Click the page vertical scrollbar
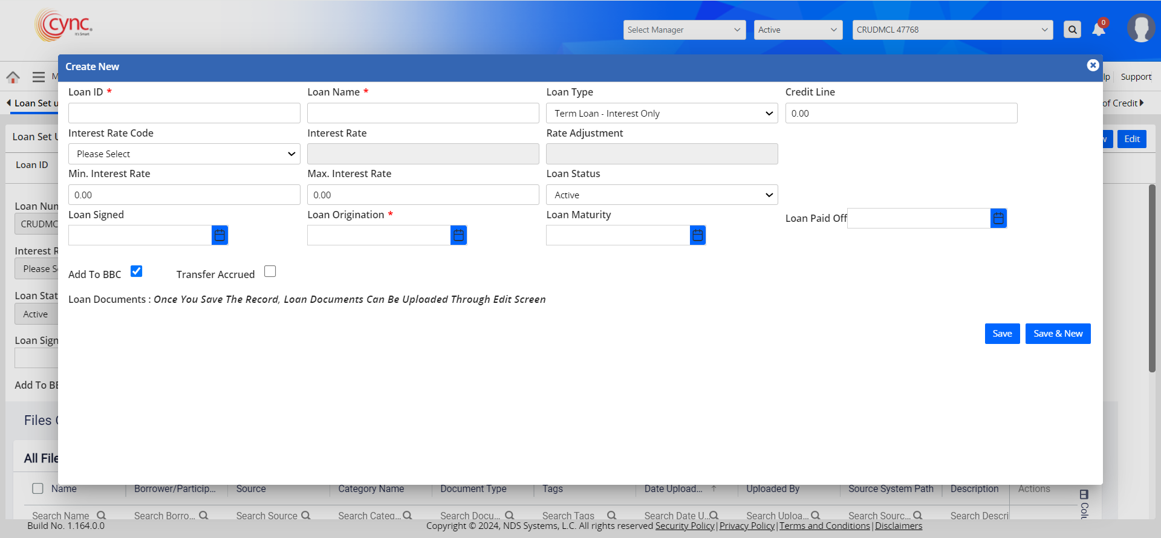The height and width of the screenshot is (538, 1161). (1152, 278)
